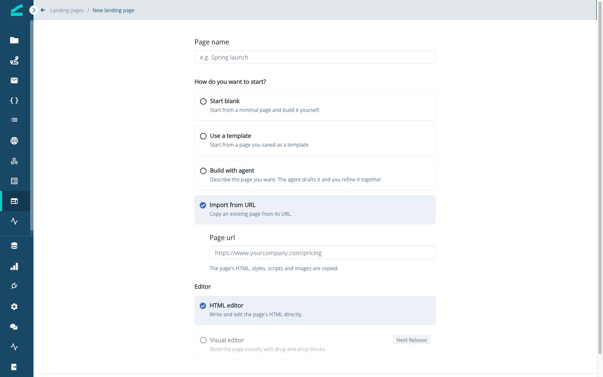
Task: Open the webhooks icon in sidebar
Action: click(x=14, y=161)
